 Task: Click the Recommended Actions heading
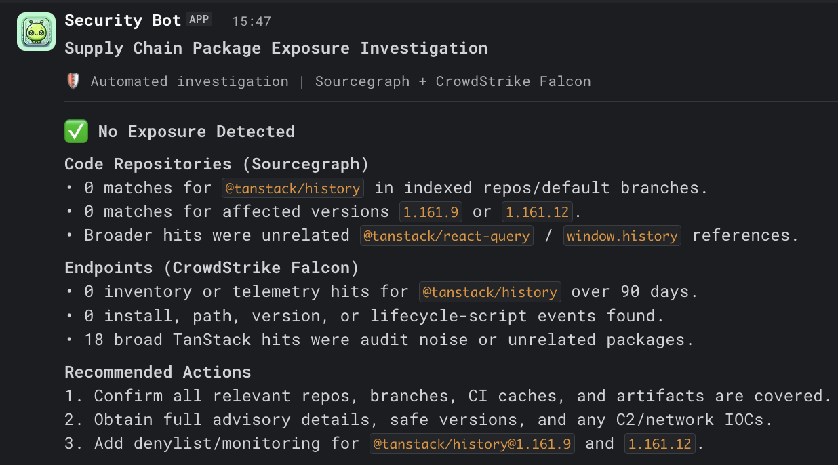[x=158, y=372]
